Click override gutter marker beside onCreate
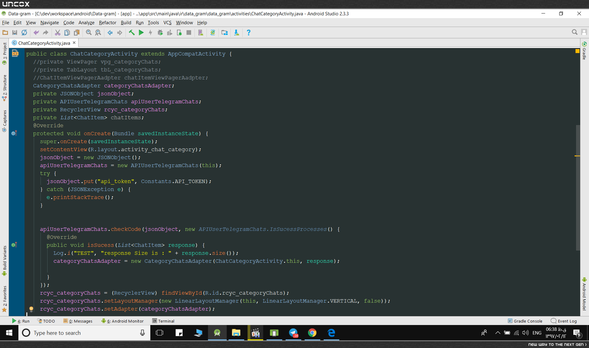This screenshot has height=348, width=589. click(x=14, y=133)
